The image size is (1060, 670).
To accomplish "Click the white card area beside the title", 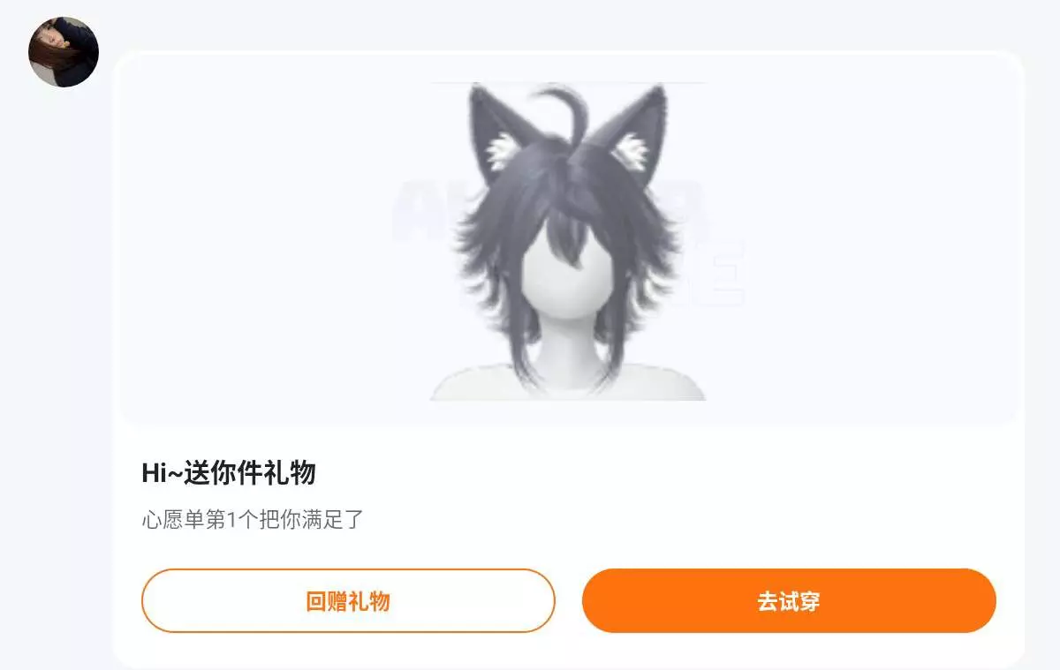I will (662, 473).
